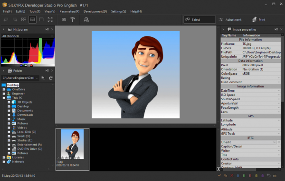Switch to thumbnail grid view mode
Screen dimensions: 285x181
click(x=24, y=19)
